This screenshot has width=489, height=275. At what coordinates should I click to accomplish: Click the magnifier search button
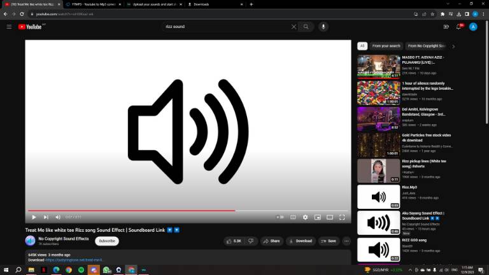pyautogui.click(x=306, y=27)
